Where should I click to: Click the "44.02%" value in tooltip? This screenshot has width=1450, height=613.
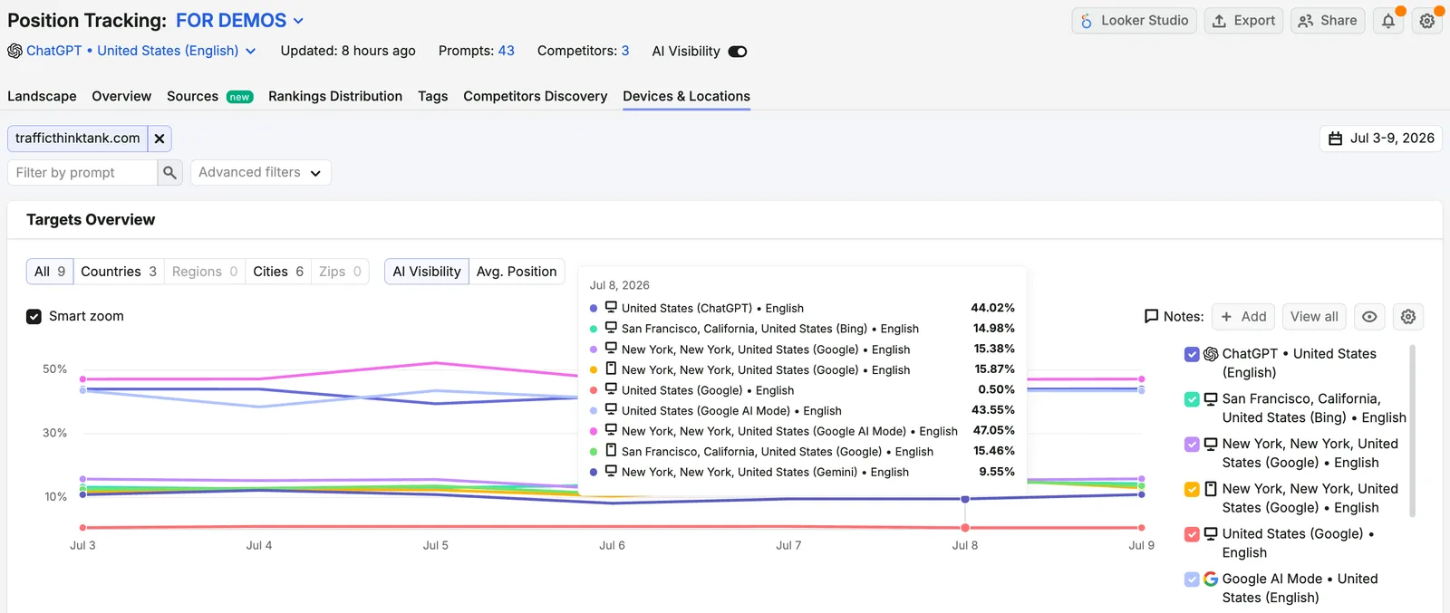(x=992, y=308)
